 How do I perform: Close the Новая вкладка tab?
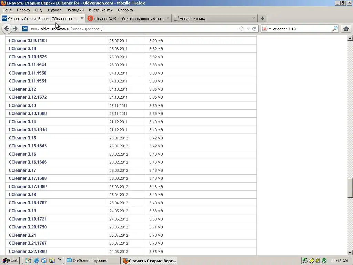pyautogui.click(x=254, y=18)
